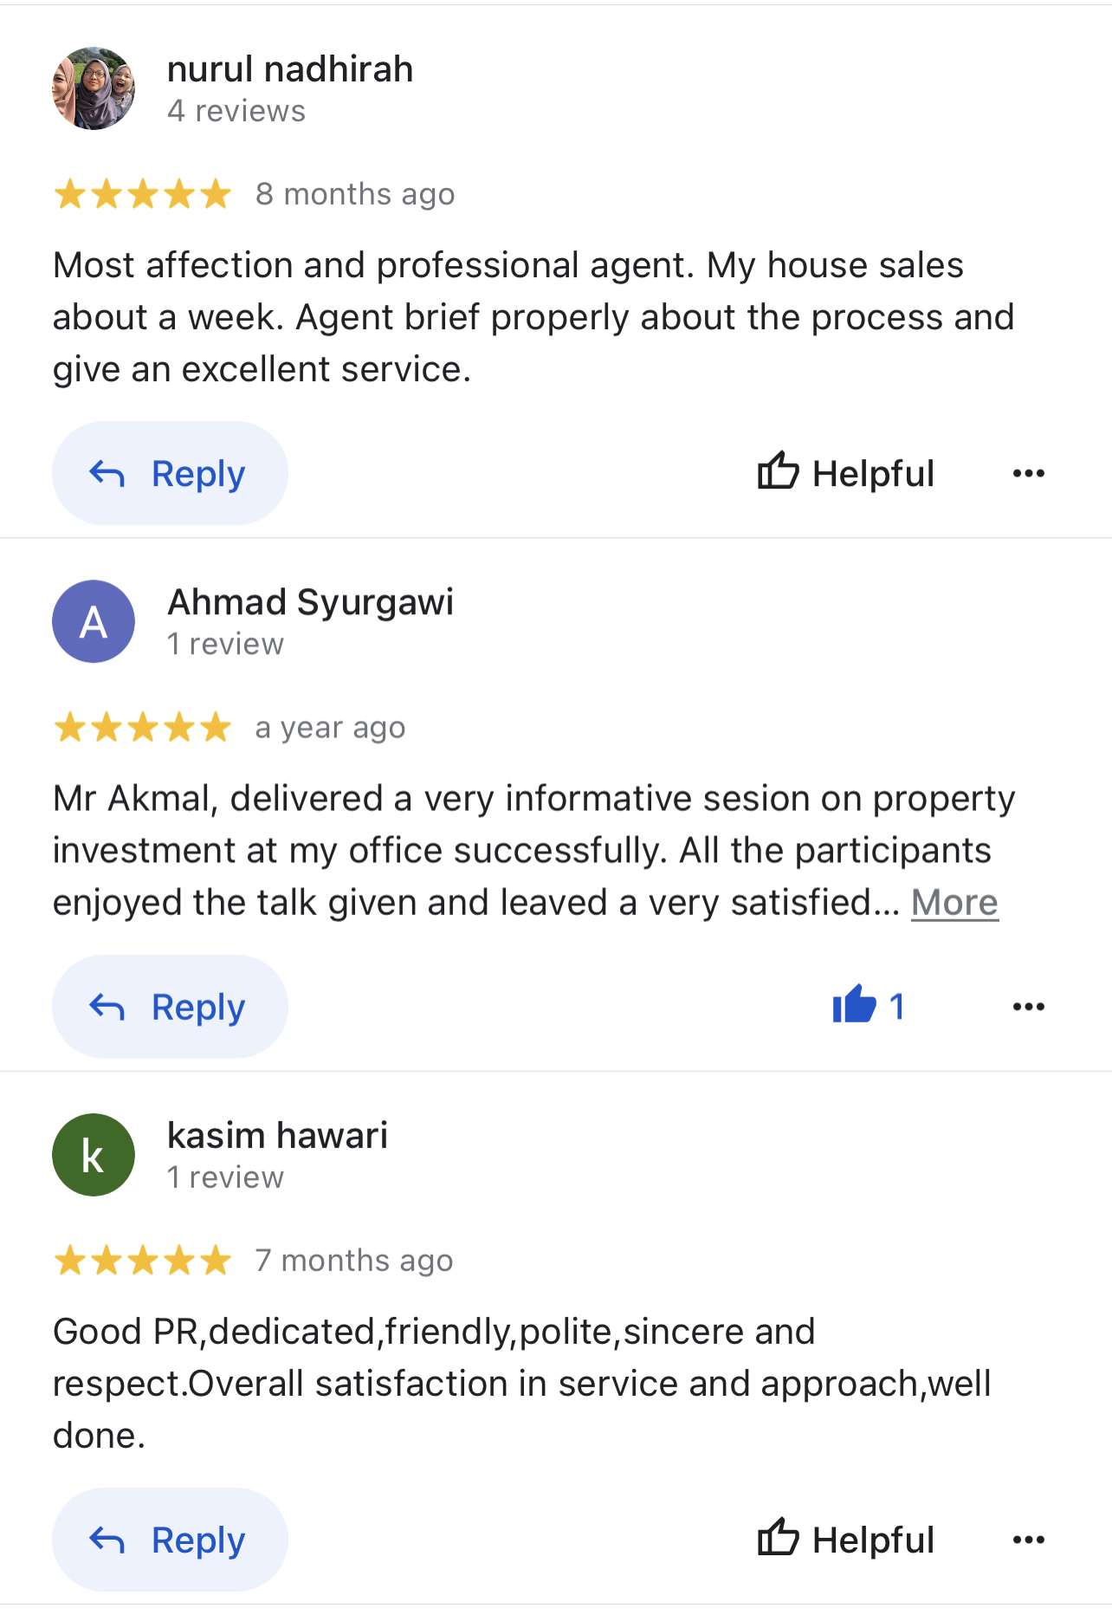
Task: Click the five-star rating on Ahmad's review
Action: tap(143, 728)
